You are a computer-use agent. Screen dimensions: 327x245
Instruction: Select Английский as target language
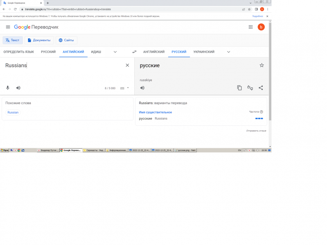tap(154, 52)
